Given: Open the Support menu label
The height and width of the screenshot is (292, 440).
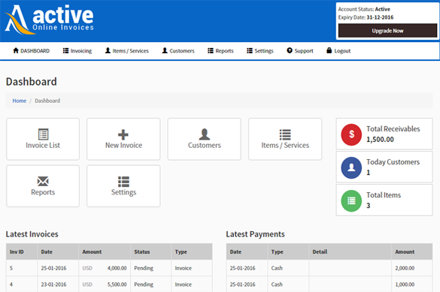Looking at the screenshot, I should [x=304, y=51].
